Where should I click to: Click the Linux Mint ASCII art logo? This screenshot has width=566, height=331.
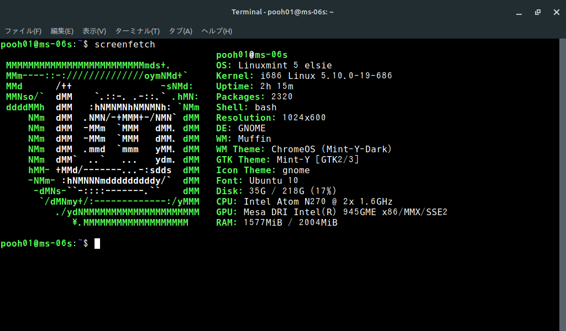click(102, 144)
